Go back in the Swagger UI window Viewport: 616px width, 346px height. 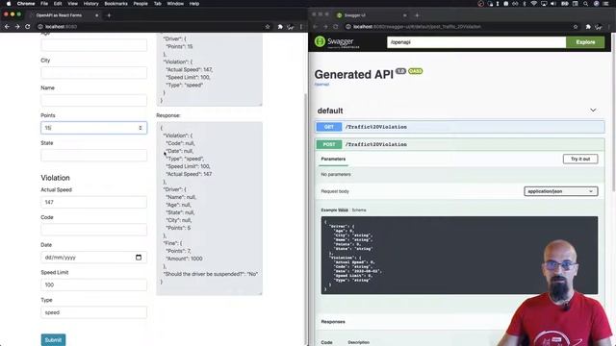(x=315, y=27)
